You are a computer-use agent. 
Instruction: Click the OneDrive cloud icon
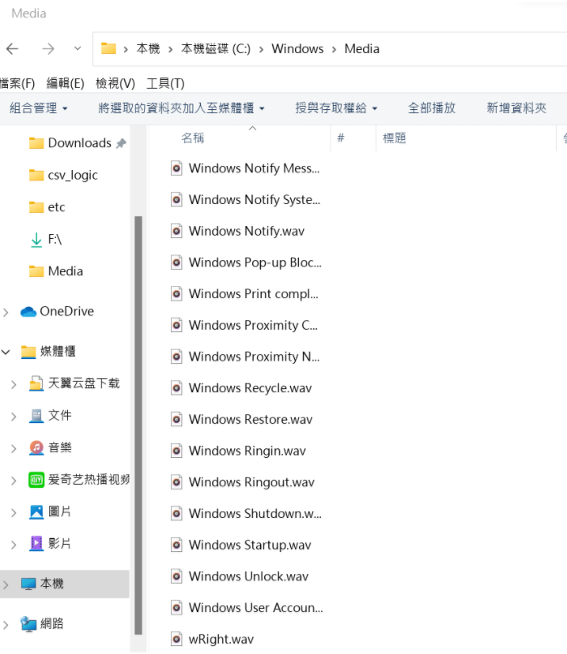coord(28,312)
